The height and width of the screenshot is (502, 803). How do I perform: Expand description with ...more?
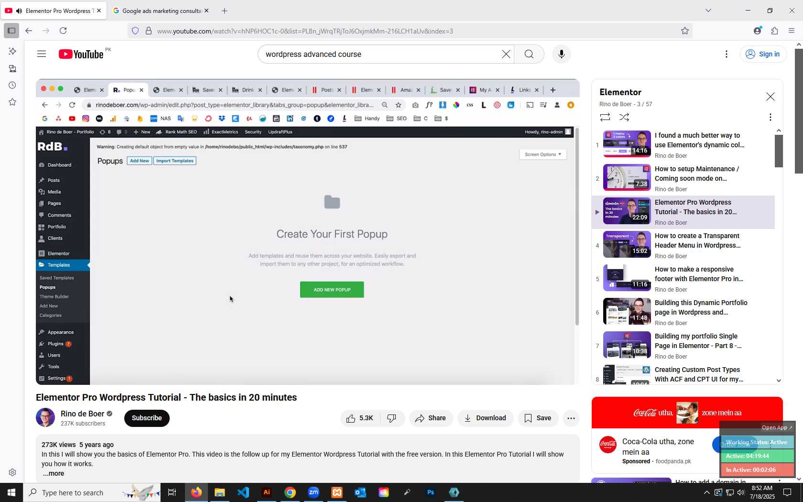pyautogui.click(x=54, y=473)
